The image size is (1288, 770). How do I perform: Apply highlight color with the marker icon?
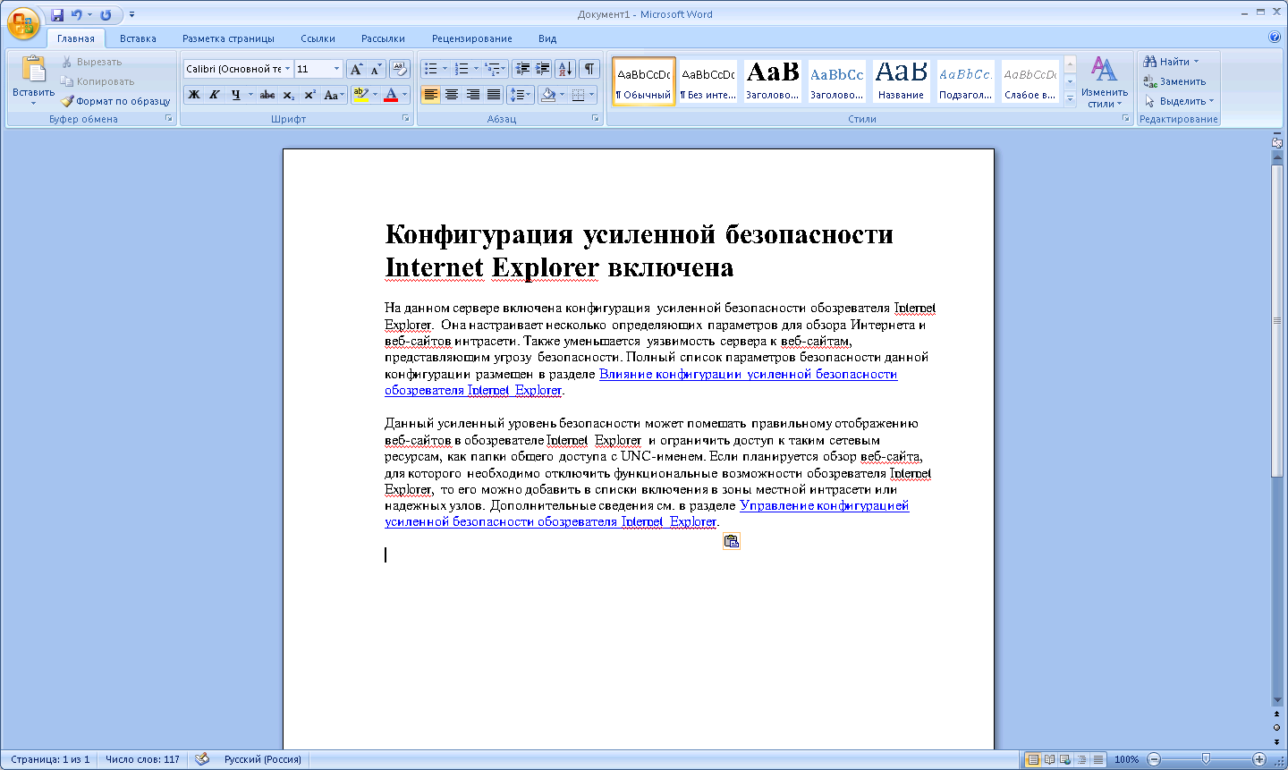[360, 94]
